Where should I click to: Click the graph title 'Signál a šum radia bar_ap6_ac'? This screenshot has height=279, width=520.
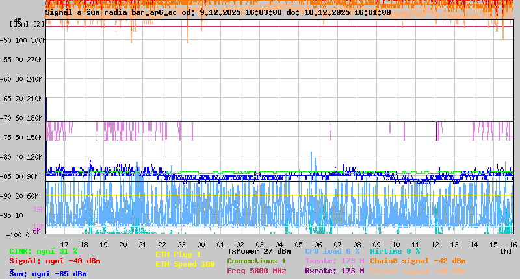click(x=112, y=12)
